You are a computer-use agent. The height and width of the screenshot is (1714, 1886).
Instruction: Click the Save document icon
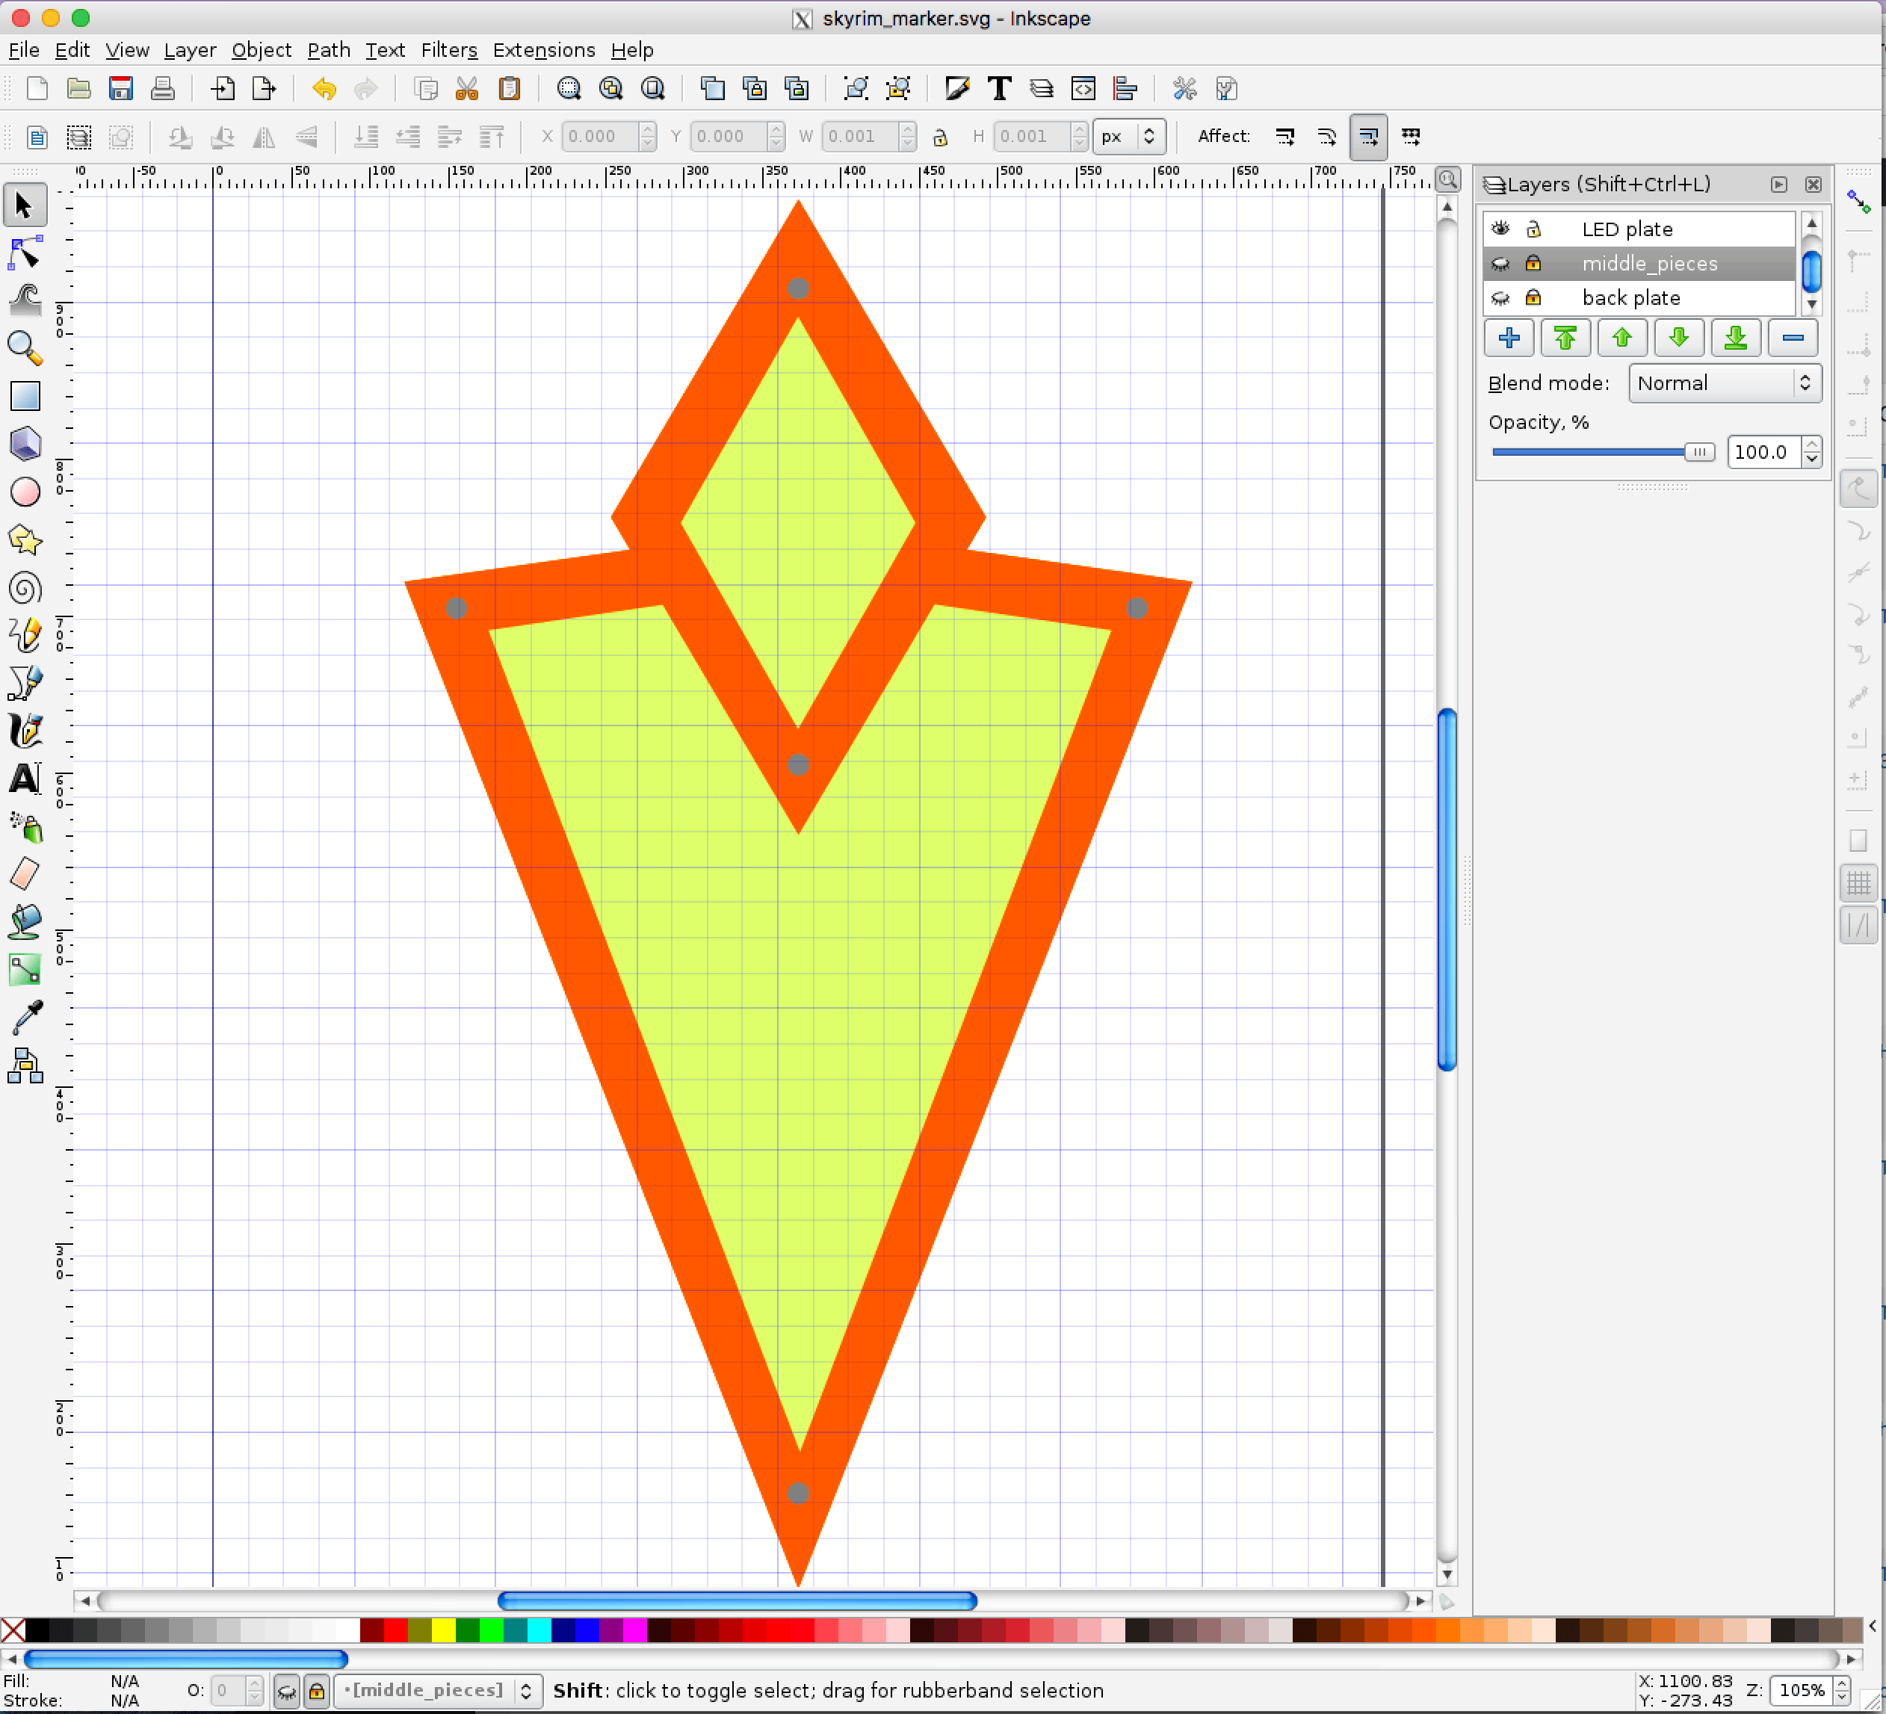121,89
